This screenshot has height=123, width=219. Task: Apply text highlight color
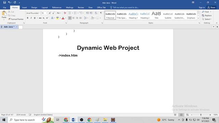click(57, 18)
